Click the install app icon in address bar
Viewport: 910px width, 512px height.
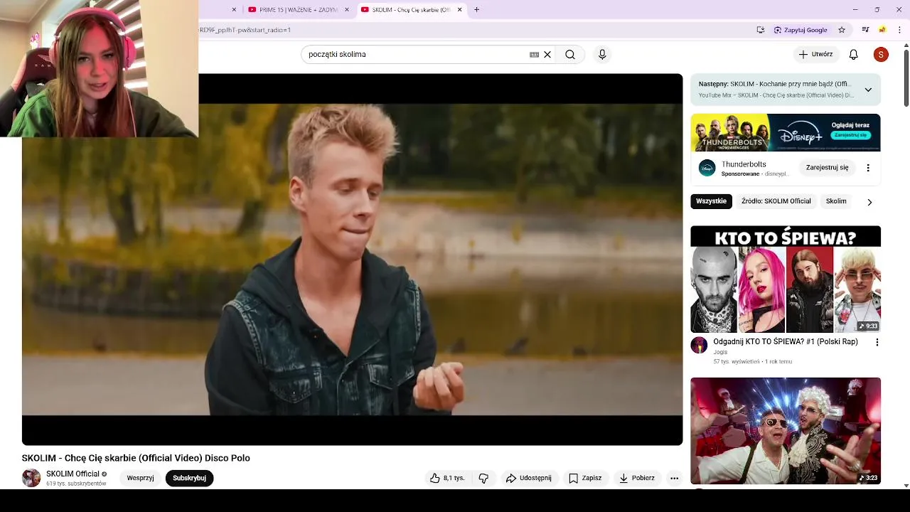(x=761, y=30)
